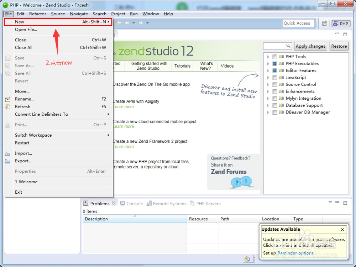Expand the PHP Executables tree node
Screen dimensions: 356x267
(268, 64)
